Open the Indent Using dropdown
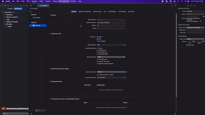Viewport: 205px width, 115px height. pyautogui.click(x=195, y=39)
